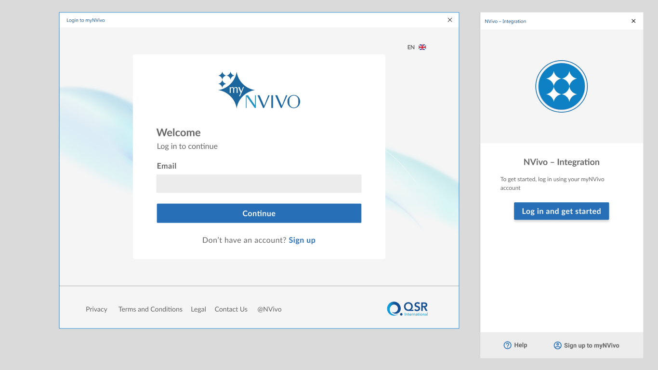Click Log in and get started
The height and width of the screenshot is (370, 658).
click(x=562, y=211)
